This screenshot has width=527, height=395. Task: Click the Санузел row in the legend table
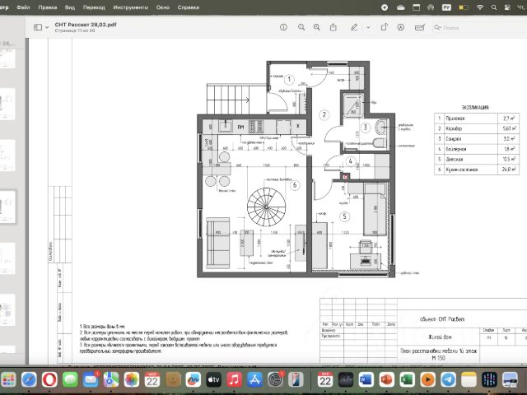[477, 139]
